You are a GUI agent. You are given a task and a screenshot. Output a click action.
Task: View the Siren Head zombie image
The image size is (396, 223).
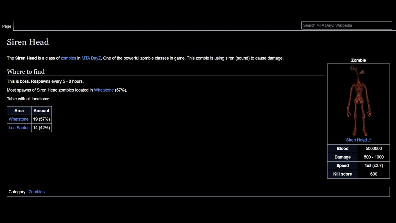pyautogui.click(x=359, y=101)
